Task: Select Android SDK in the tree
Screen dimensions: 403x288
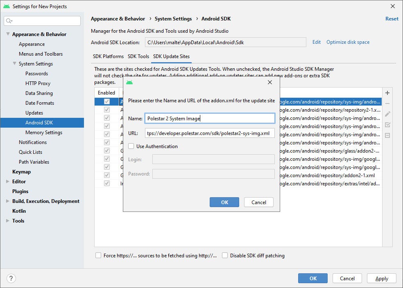Action: pyautogui.click(x=42, y=123)
